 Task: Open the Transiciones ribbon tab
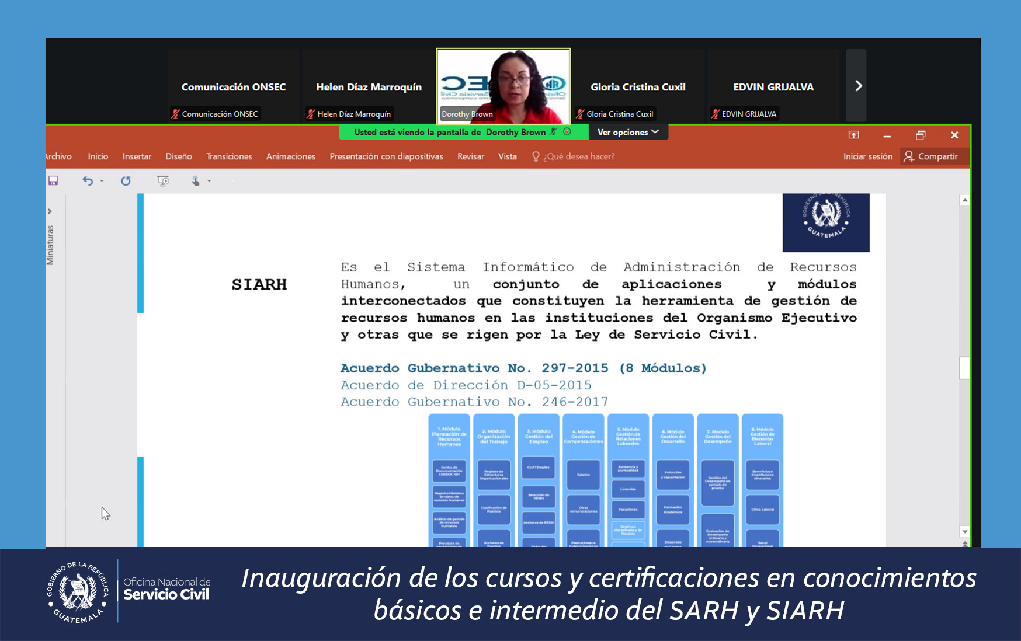tap(229, 156)
